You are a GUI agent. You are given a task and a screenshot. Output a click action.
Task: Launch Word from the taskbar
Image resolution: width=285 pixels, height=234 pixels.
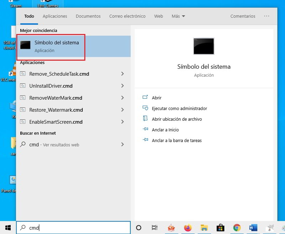pyautogui.click(x=253, y=228)
